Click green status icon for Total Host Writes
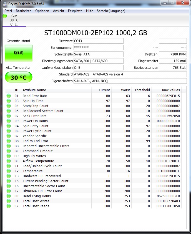The width and height of the screenshot is (191, 234). pyautogui.click(x=9, y=201)
